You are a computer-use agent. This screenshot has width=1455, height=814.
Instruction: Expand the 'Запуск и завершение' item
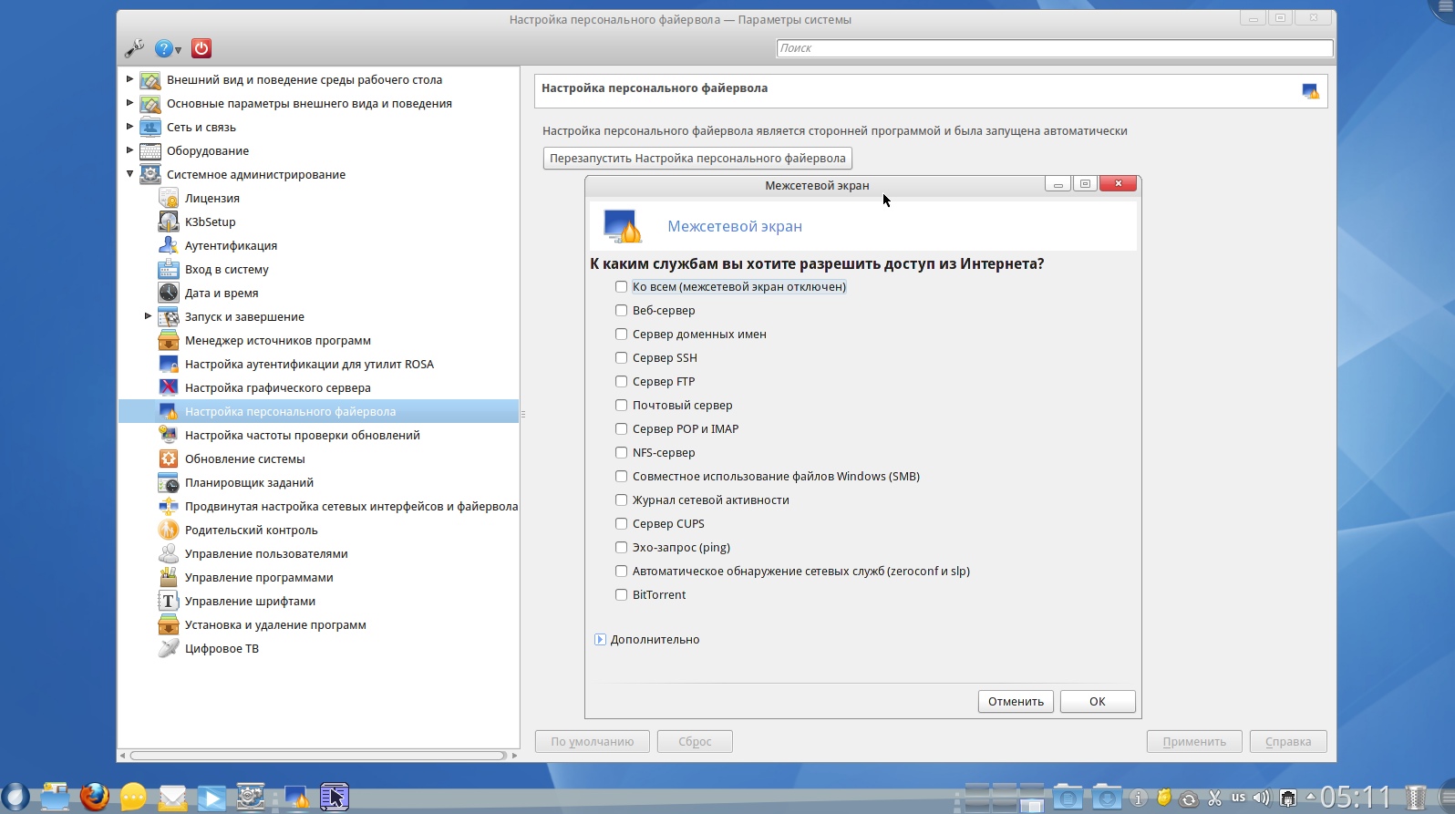click(x=148, y=316)
